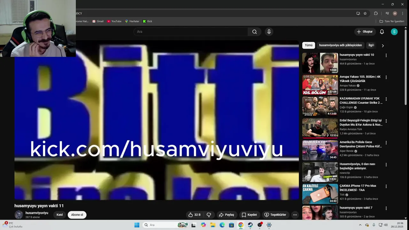Open options for KAZANMADAN UYUMAK YOK video
Viewport: 409px width, 230px height.
point(386,99)
